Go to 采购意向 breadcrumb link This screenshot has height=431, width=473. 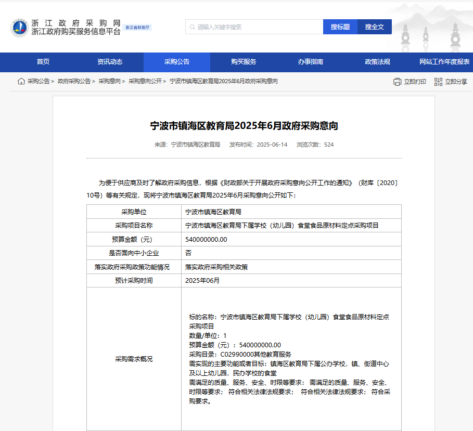click(109, 82)
